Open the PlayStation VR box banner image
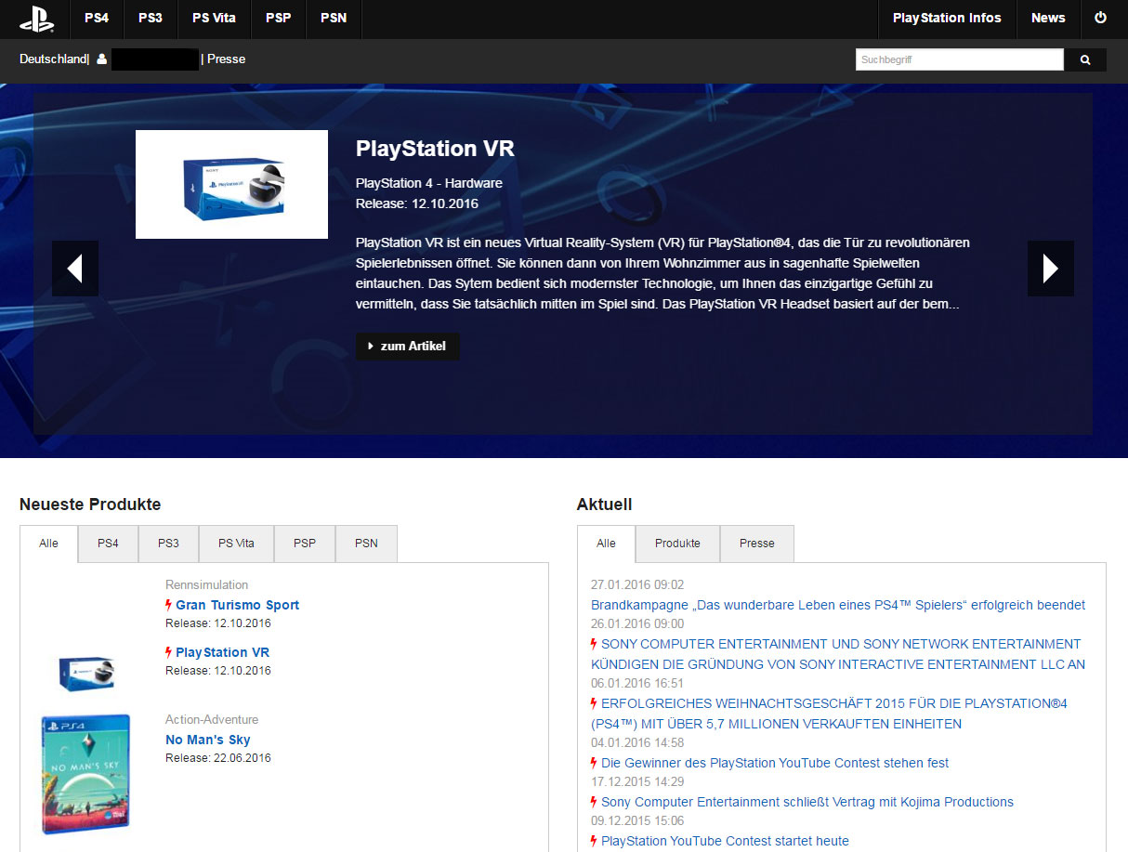1128x852 pixels. [231, 184]
